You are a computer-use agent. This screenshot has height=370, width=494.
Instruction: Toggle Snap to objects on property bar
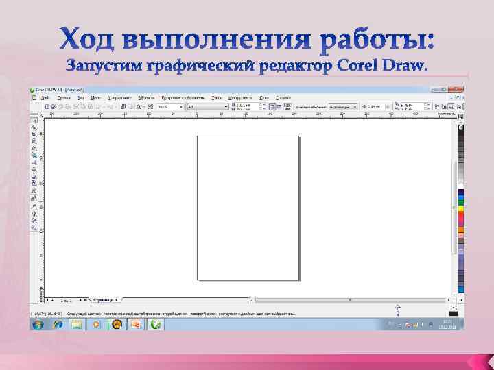(451, 107)
